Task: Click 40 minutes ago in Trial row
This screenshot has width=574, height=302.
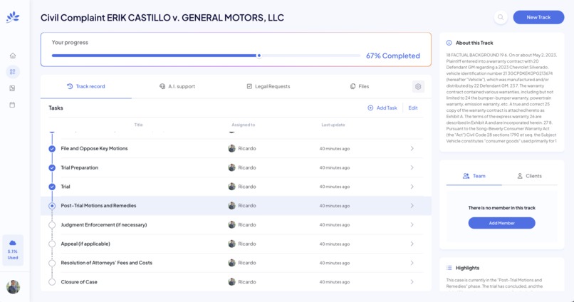Action: coord(335,187)
